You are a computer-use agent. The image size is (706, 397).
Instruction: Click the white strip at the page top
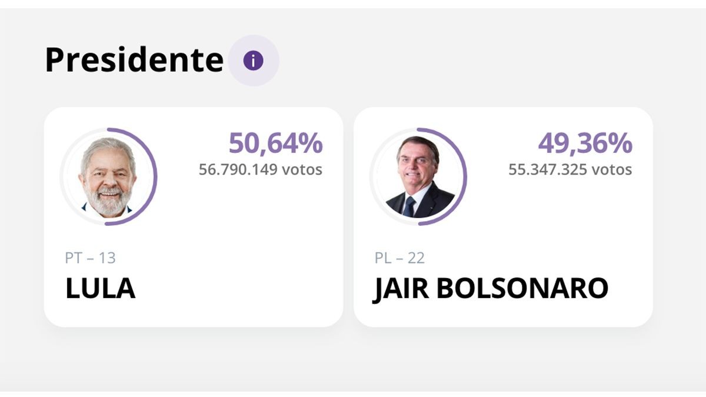point(353,4)
